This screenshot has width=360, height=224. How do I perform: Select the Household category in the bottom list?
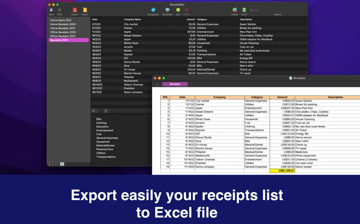coord(103,142)
